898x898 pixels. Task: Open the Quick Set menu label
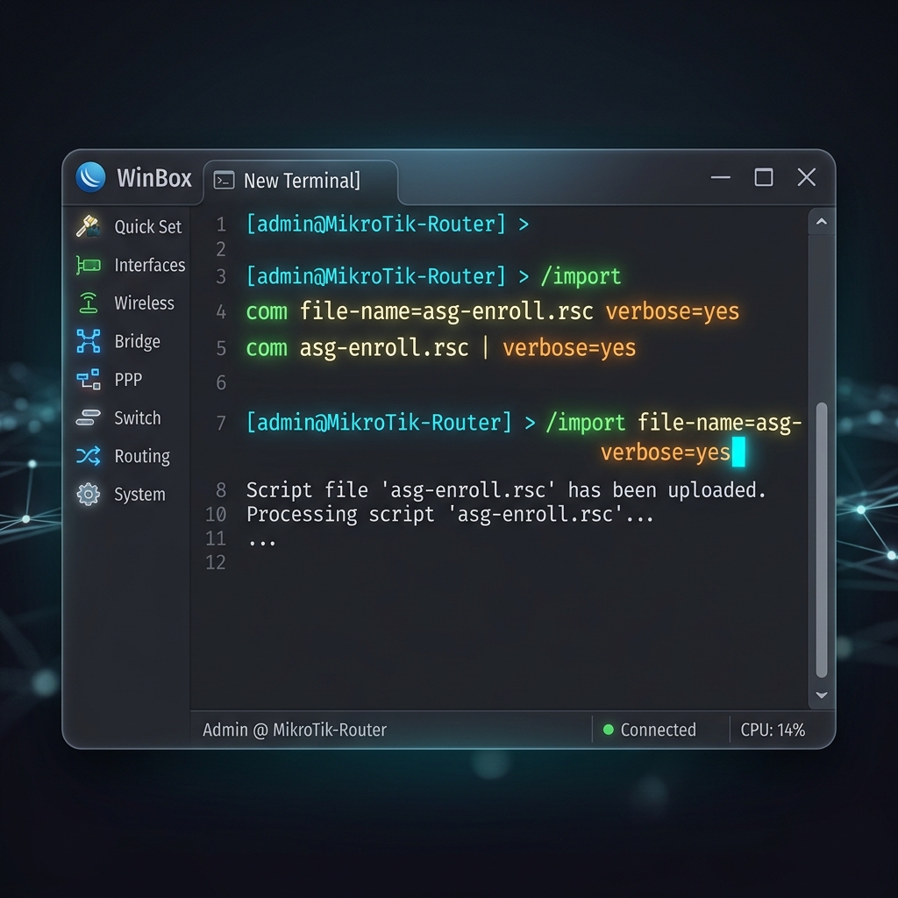147,227
